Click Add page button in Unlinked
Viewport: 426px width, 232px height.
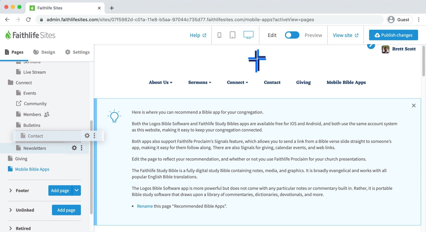[x=66, y=210]
